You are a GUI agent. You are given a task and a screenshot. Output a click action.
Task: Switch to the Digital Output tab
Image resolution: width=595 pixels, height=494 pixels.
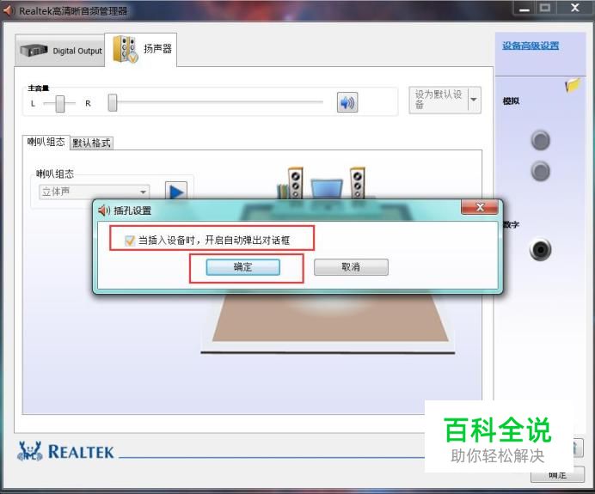pos(60,51)
